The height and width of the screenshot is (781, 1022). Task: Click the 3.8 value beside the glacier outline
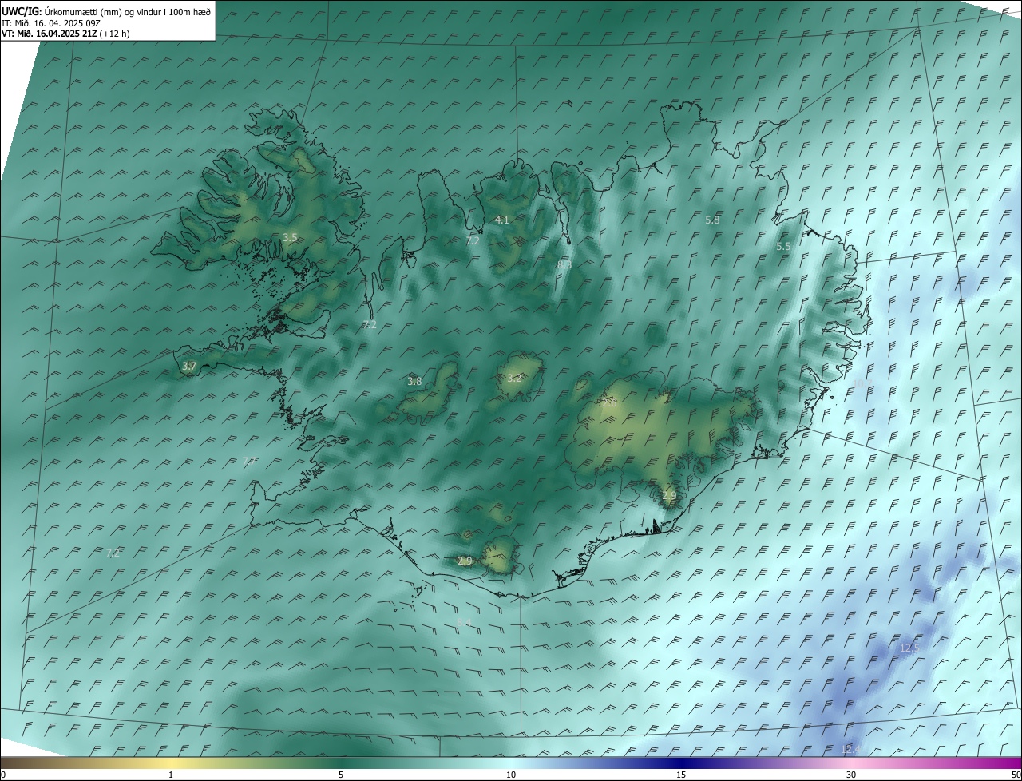[x=414, y=382]
